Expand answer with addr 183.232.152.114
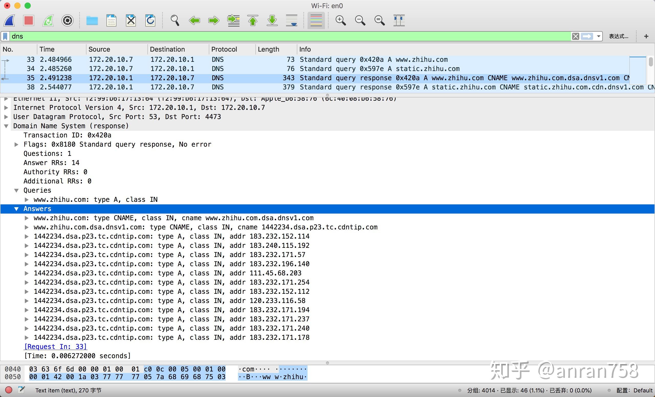Screen dimensions: 655x397 27,237
